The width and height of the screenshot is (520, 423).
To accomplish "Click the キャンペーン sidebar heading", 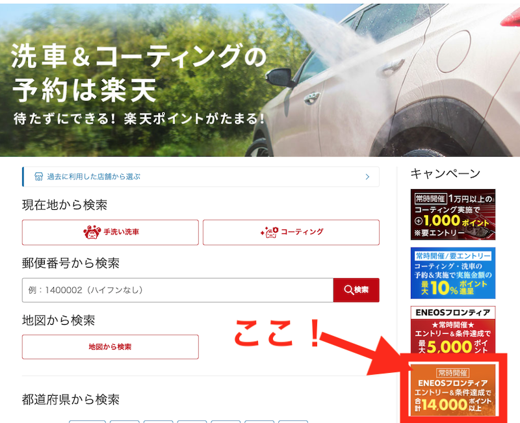I will [445, 173].
